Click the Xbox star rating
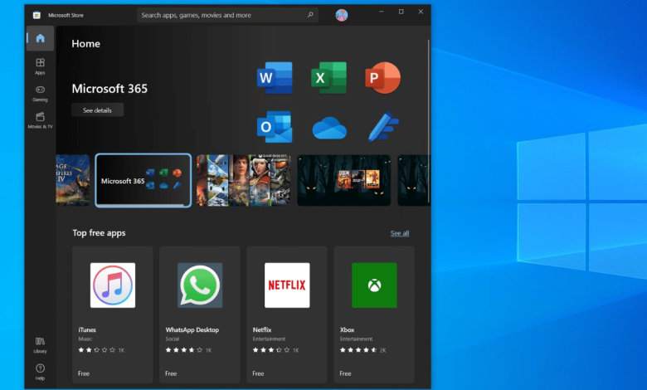Screen dimensions: 647x390 [358, 350]
